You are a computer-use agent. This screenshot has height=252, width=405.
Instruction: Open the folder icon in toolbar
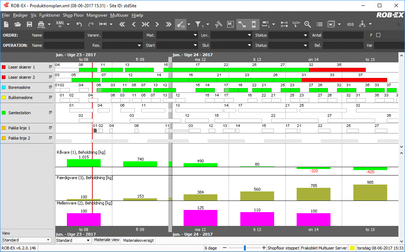tap(18, 24)
